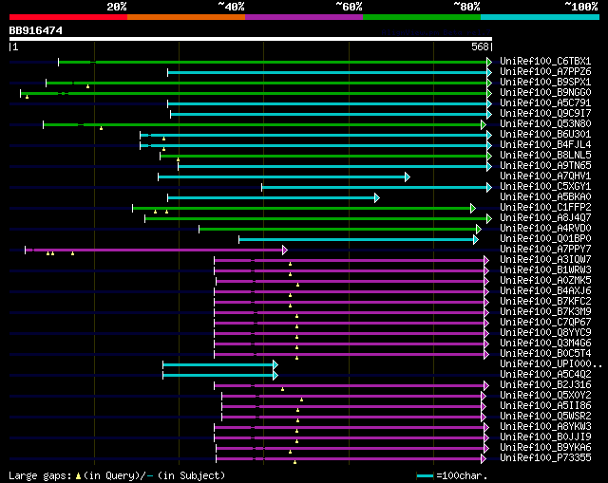Image resolution: width=608 pixels, height=483 pixels.
Task: Click the cyan alignment bar for A7QHV1
Action: click(x=284, y=177)
